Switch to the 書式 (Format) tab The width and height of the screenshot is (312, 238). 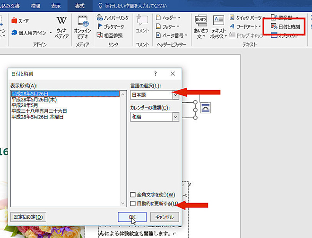(80, 6)
